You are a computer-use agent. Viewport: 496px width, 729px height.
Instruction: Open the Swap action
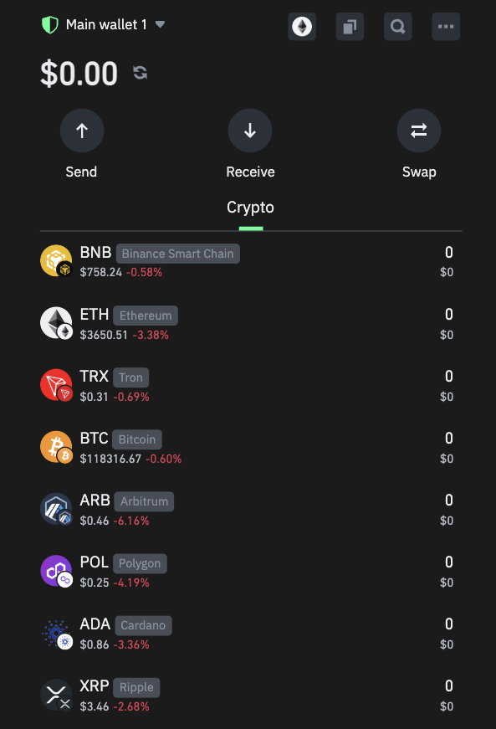(x=419, y=131)
